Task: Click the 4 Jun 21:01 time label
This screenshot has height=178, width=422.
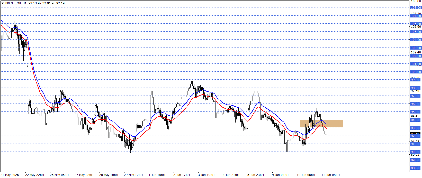Action: click(x=231, y=175)
